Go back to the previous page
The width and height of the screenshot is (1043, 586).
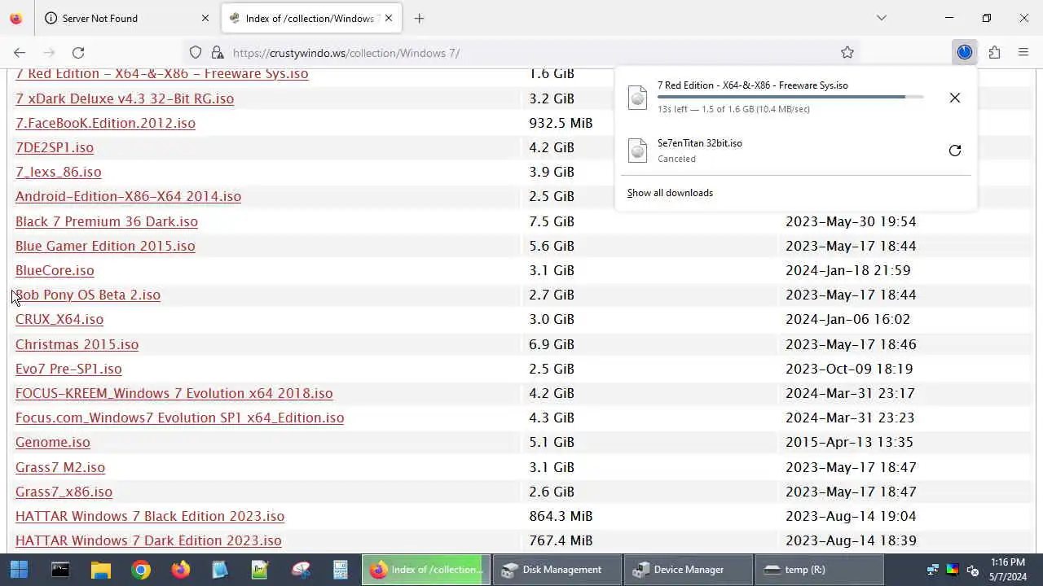click(20, 52)
